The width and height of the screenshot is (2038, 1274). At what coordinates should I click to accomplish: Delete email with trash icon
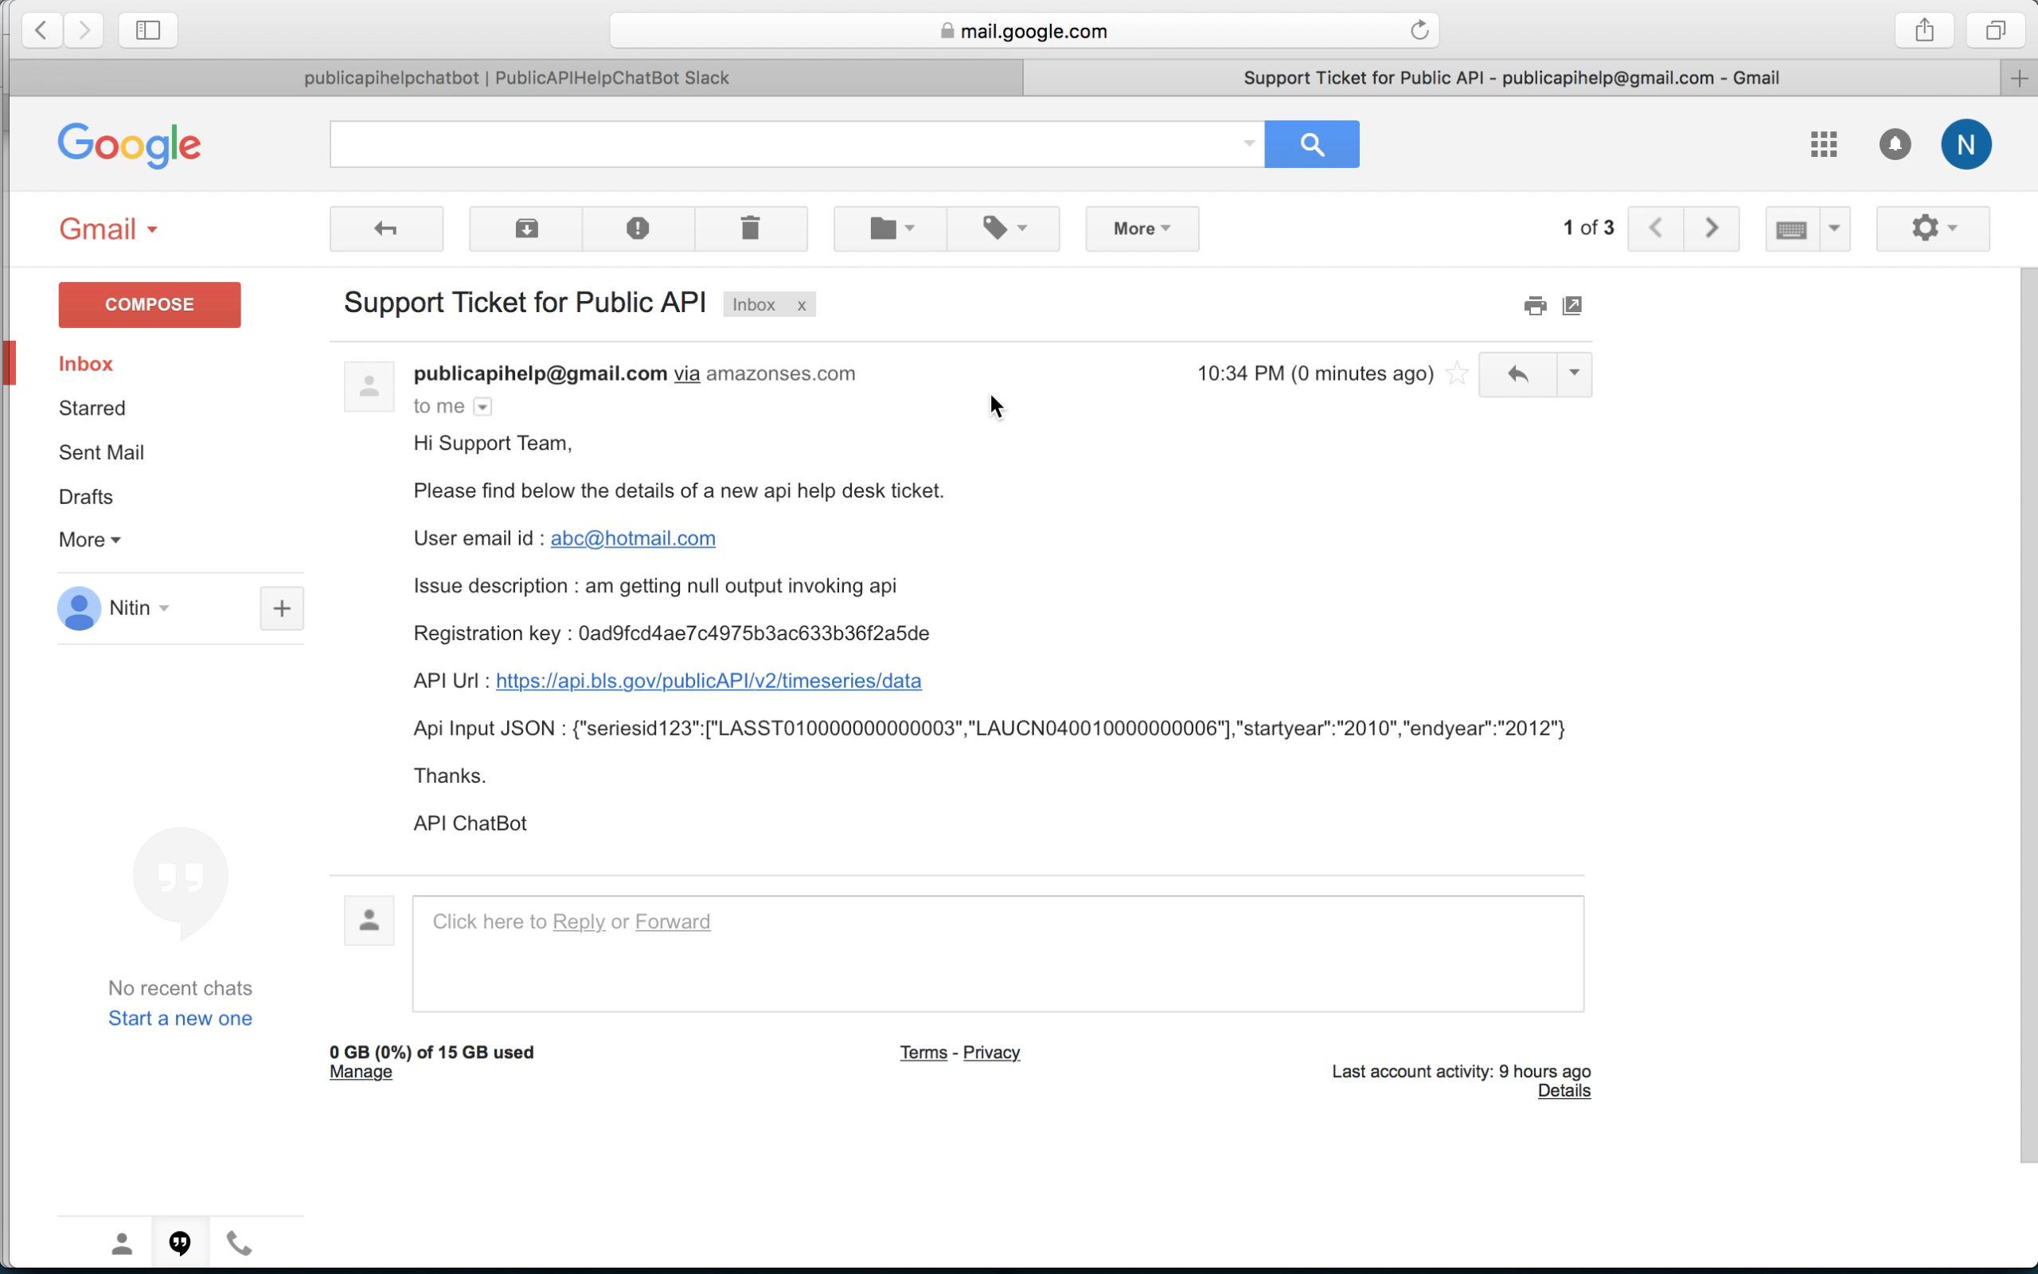click(749, 229)
